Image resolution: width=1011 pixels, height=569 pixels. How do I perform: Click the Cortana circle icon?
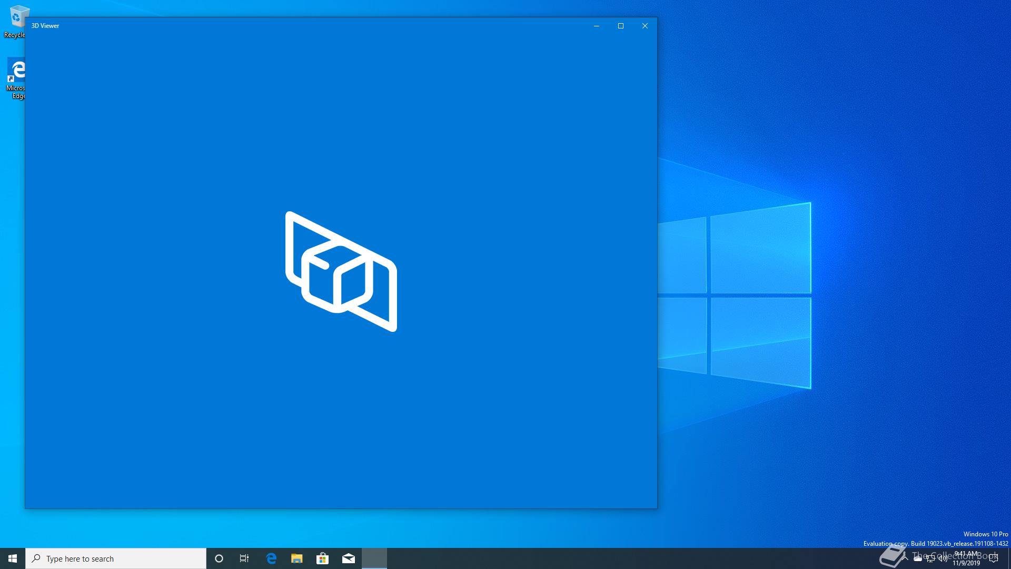point(219,558)
